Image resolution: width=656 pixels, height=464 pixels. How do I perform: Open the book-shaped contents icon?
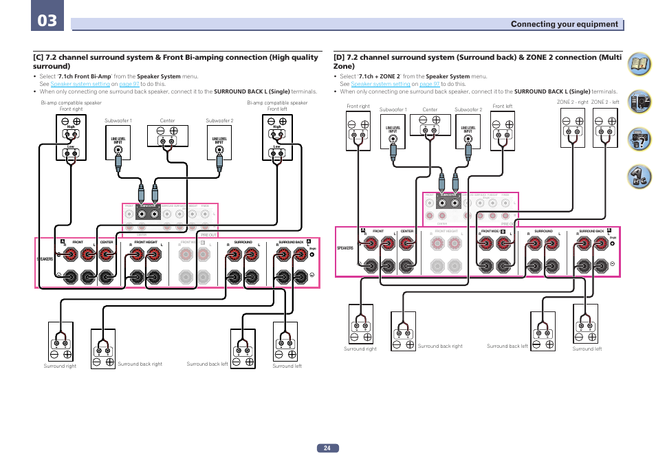pos(639,64)
